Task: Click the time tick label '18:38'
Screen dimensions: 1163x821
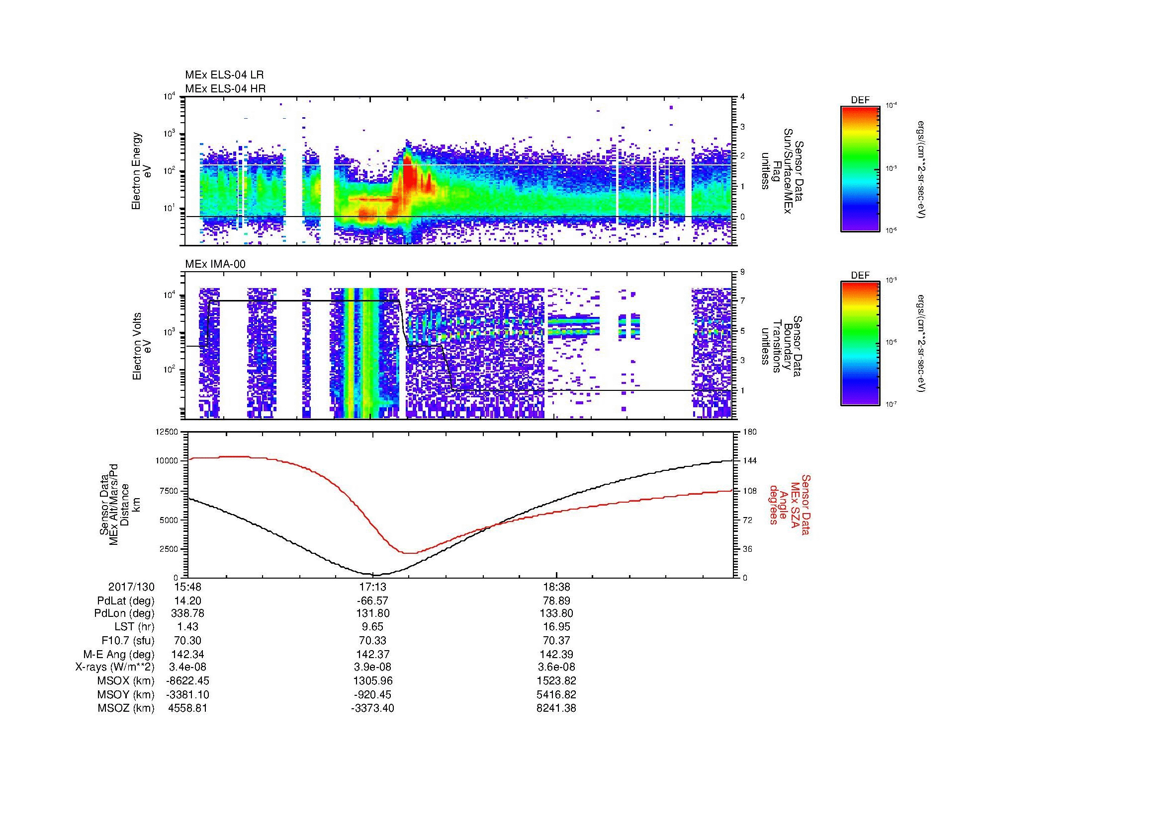Action: [x=556, y=587]
